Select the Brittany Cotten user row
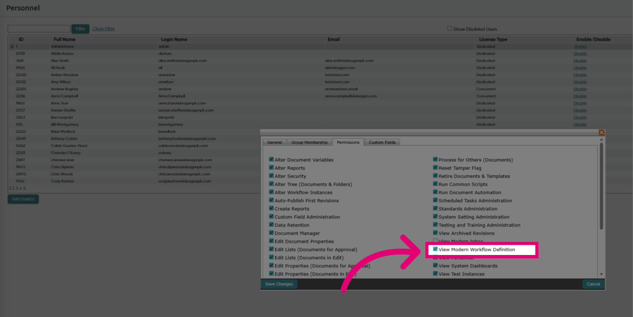The image size is (633, 317). click(134, 139)
